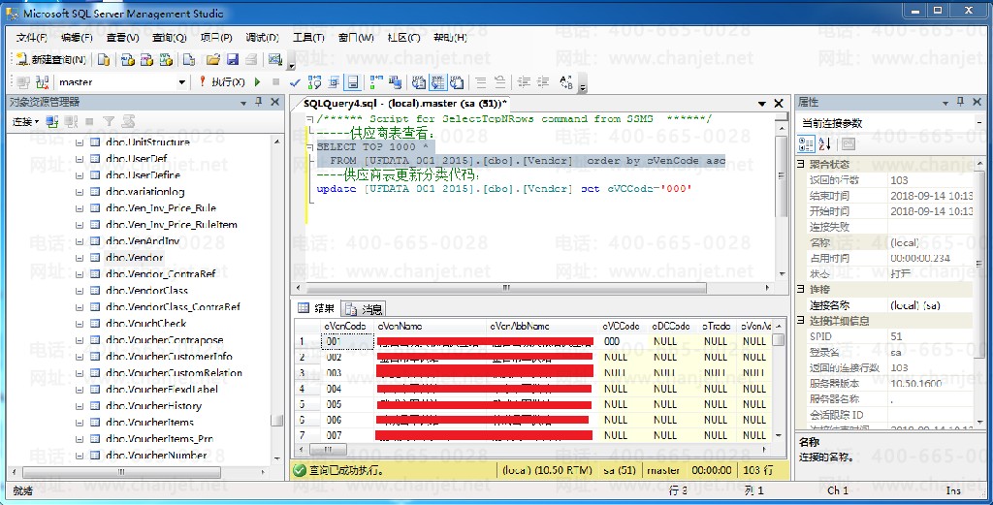Comment out the selected lines icon

[x=481, y=81]
